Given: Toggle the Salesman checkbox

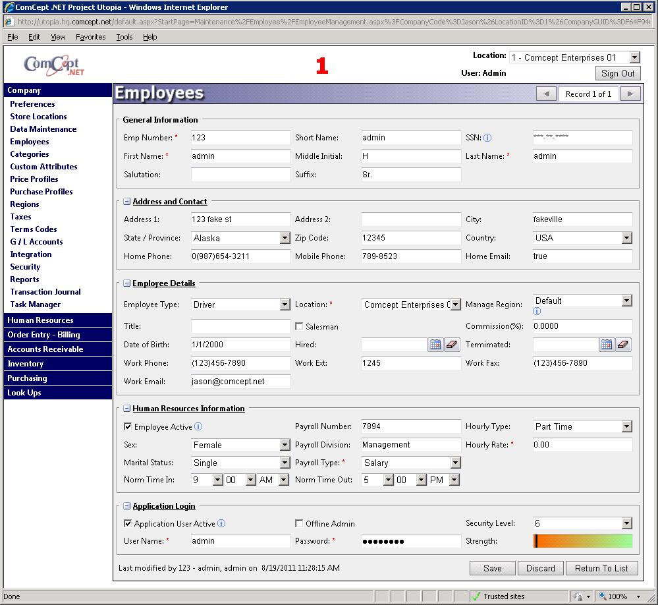Looking at the screenshot, I should (x=299, y=327).
